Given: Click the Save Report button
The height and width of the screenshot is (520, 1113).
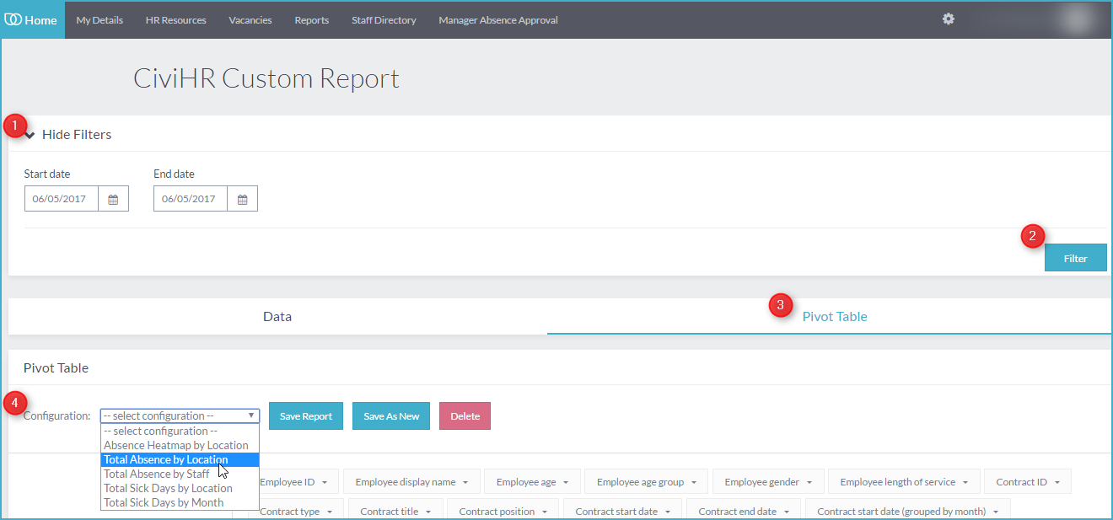Looking at the screenshot, I should tap(306, 416).
